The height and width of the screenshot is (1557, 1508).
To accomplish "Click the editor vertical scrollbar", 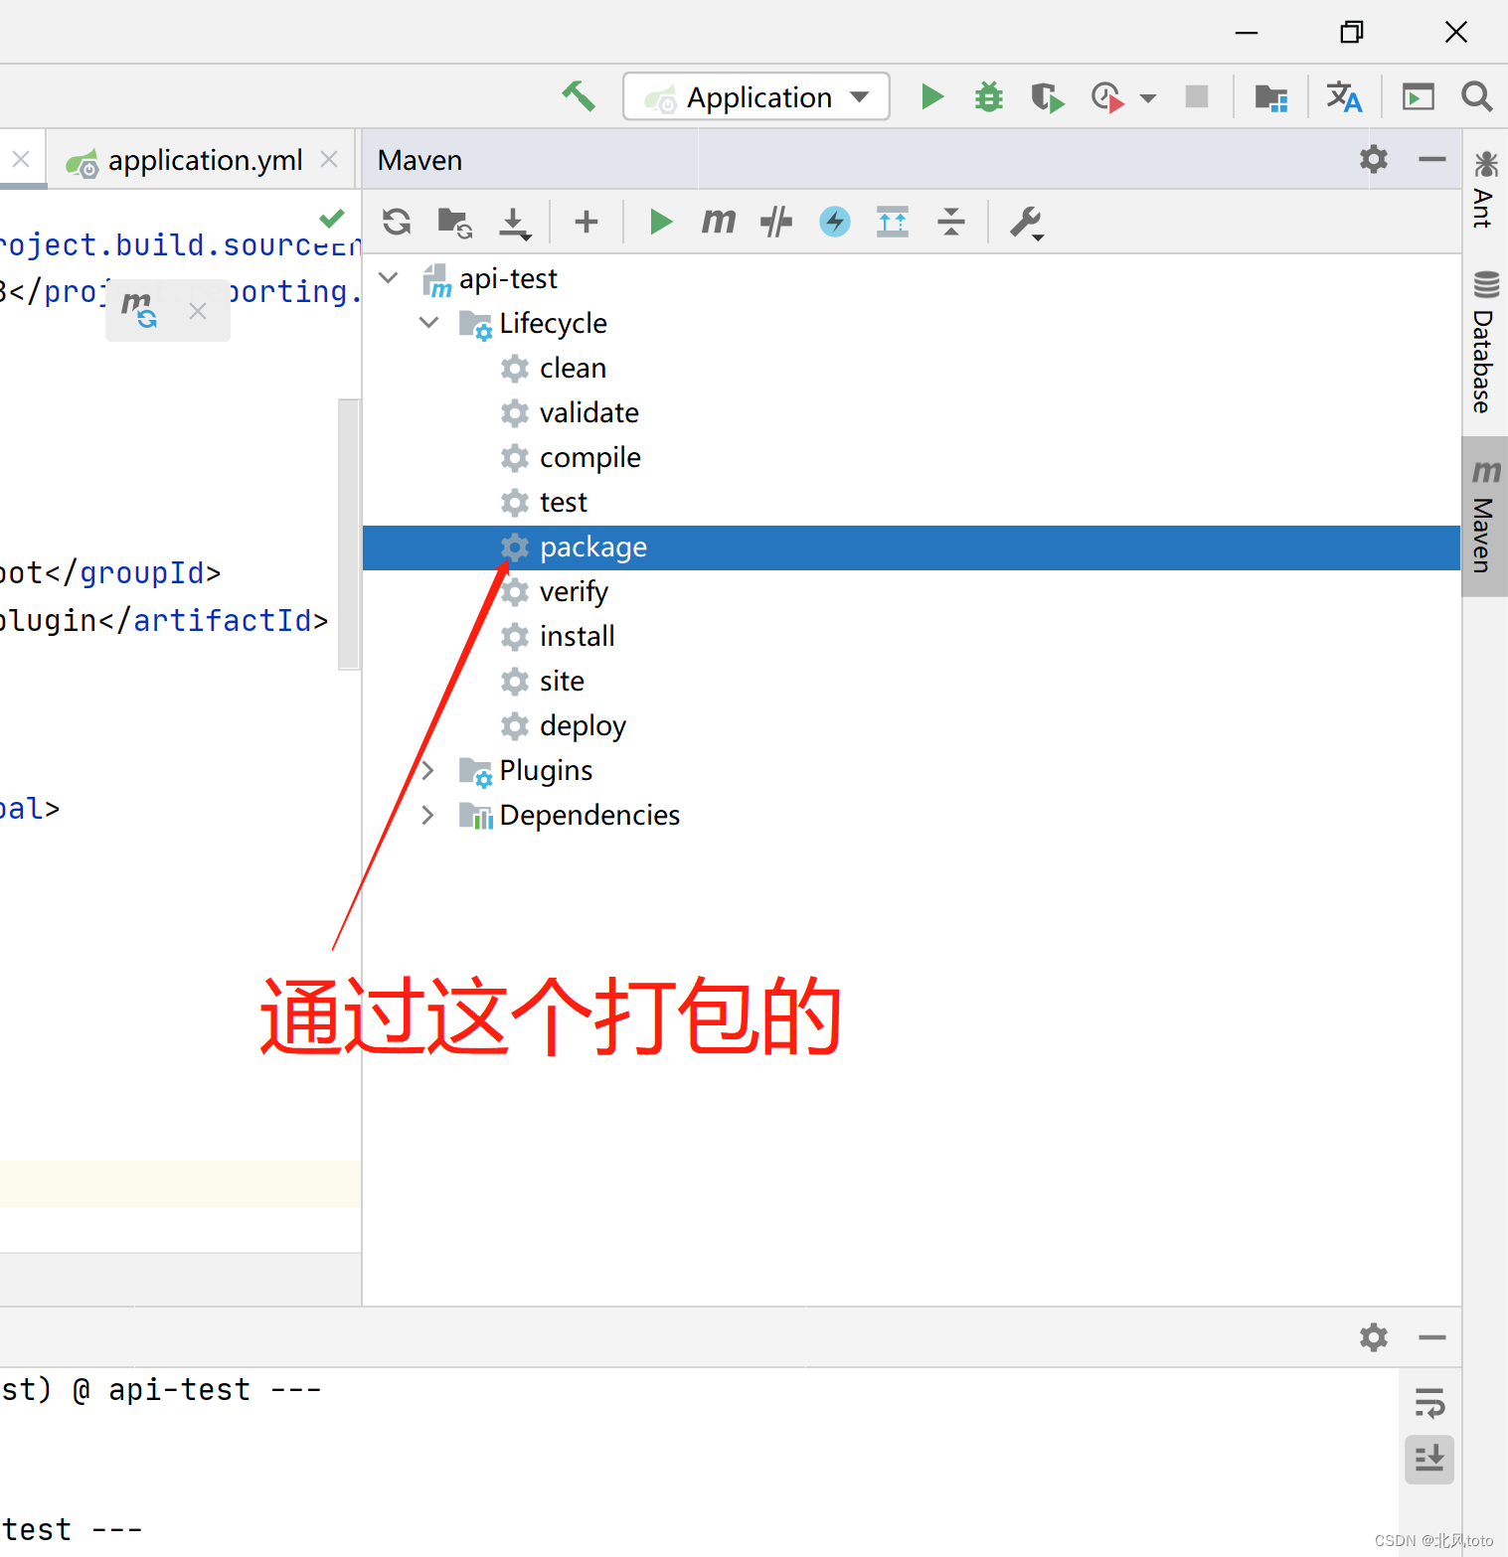I will 349,534.
